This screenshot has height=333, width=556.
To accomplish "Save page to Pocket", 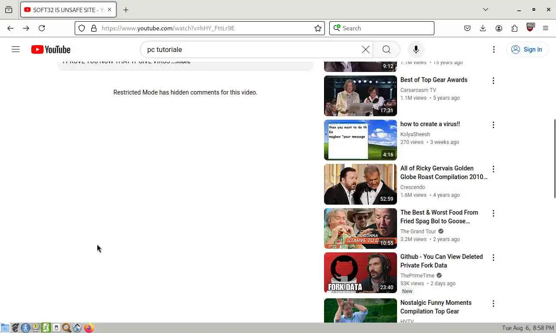I will (x=467, y=28).
